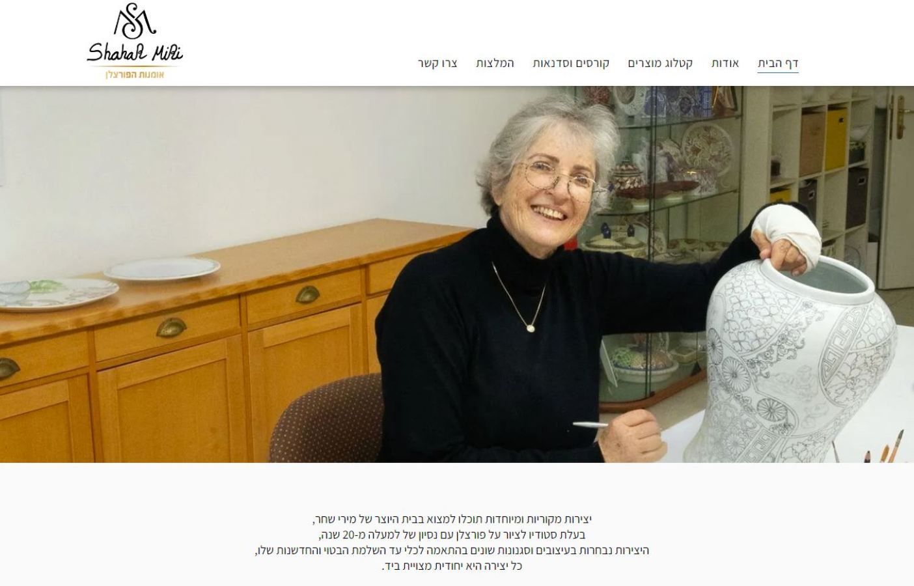Image resolution: width=914 pixels, height=586 pixels.
Task: Click the gold אומנות הפורצלן tagline
Action: (x=135, y=74)
